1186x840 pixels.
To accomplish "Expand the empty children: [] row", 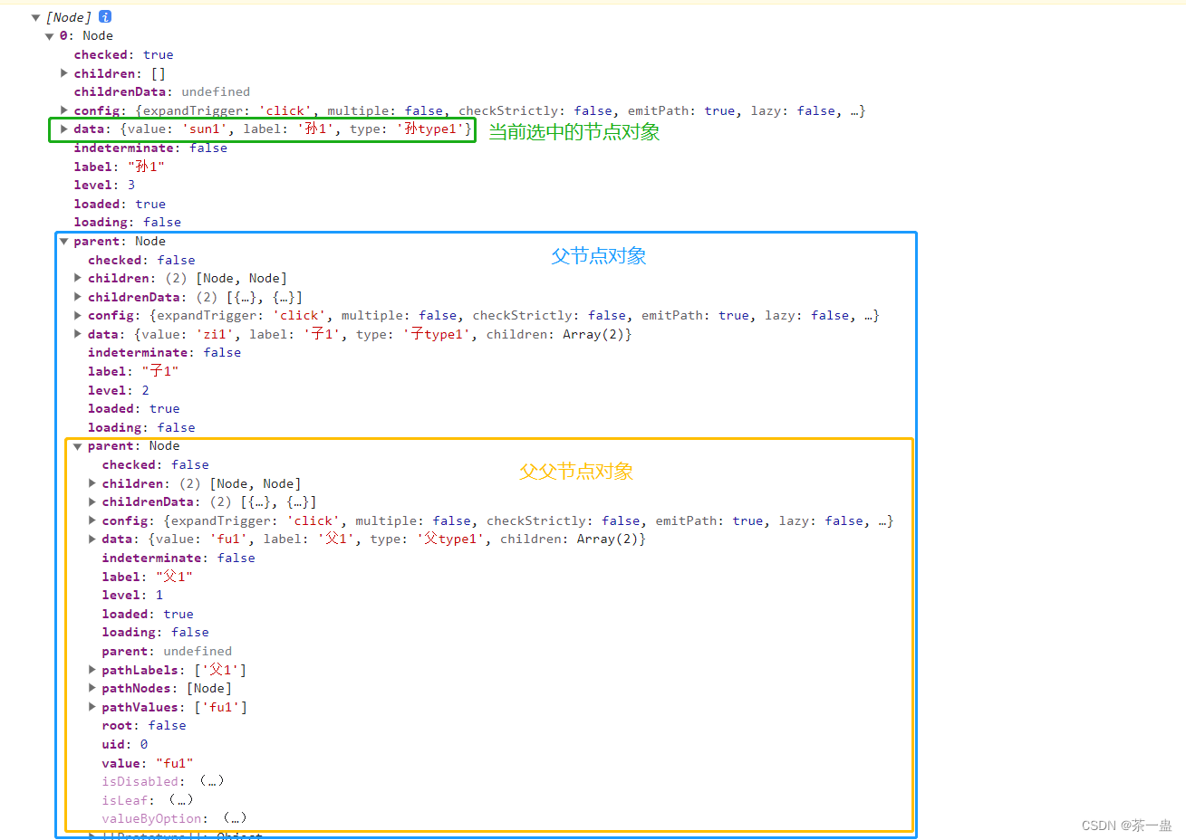I will pyautogui.click(x=63, y=73).
